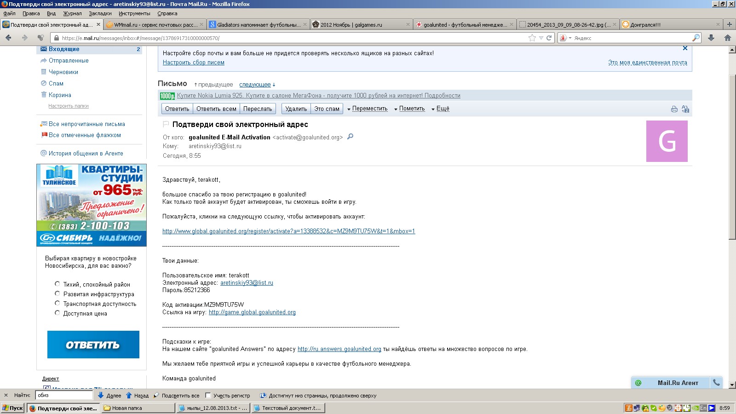Click in the Найти search field
Screen dimensions: 736x414
click(64, 395)
